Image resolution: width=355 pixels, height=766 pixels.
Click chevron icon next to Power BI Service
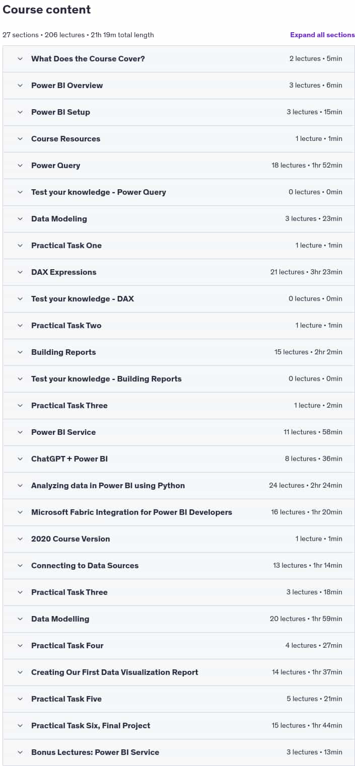click(x=20, y=432)
